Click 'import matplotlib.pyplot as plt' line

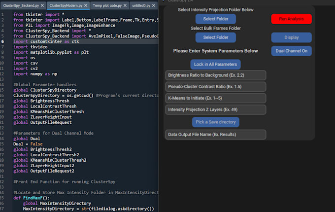click(51, 52)
